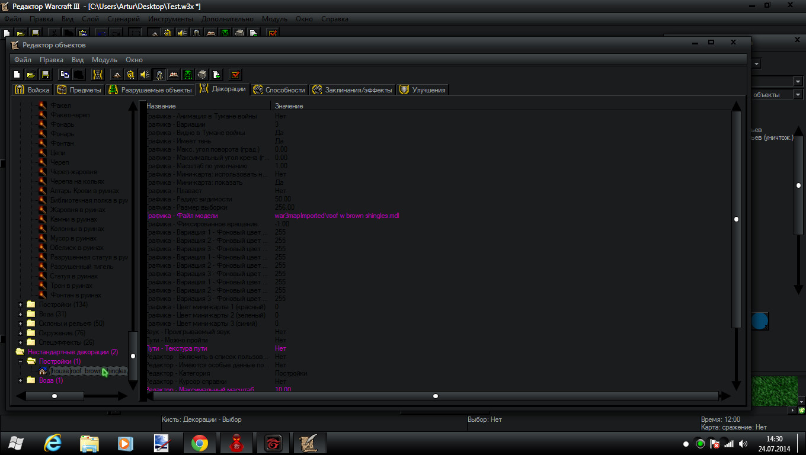The image size is (806, 455).
Task: Click the properties list vertical scrollbar thumb
Action: coord(736,219)
